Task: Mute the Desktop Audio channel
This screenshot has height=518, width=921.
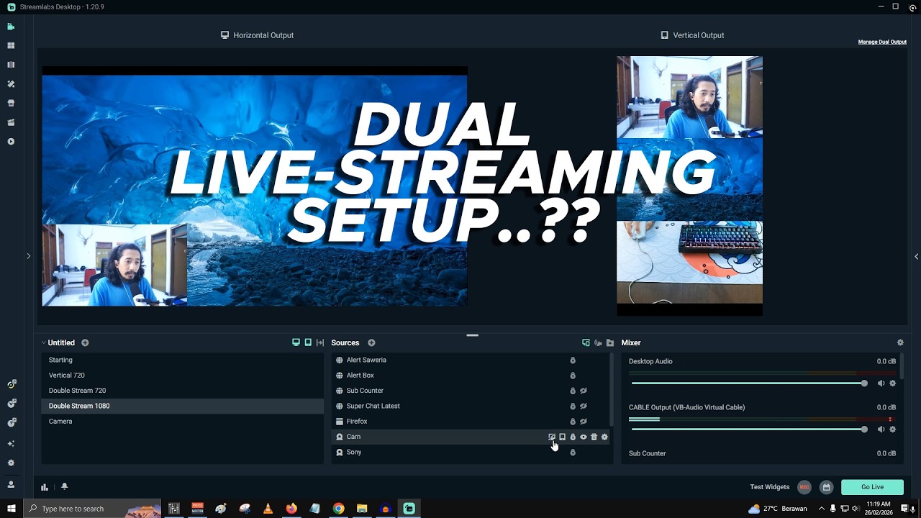Action: click(881, 383)
